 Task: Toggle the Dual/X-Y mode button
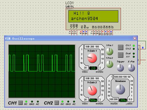pyautogui.click(x=121, y=55)
